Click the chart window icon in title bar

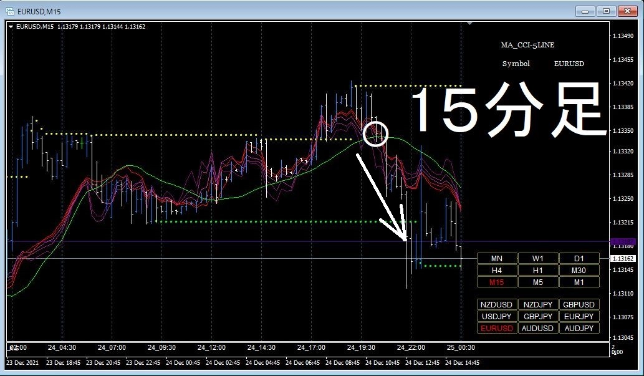tap(10, 11)
